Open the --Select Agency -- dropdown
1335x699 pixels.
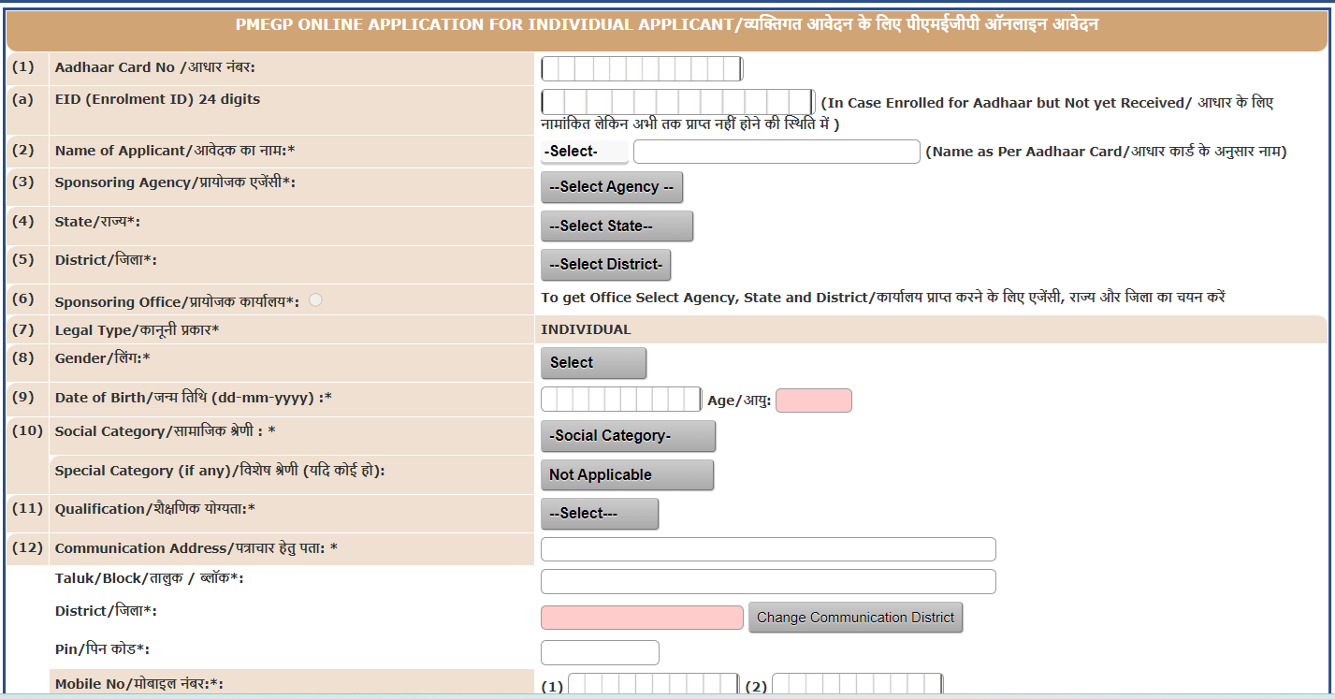point(612,187)
